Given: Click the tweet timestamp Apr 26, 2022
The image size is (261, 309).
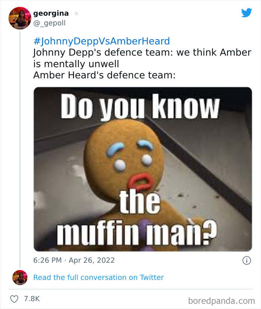Looking at the screenshot, I should [x=73, y=260].
